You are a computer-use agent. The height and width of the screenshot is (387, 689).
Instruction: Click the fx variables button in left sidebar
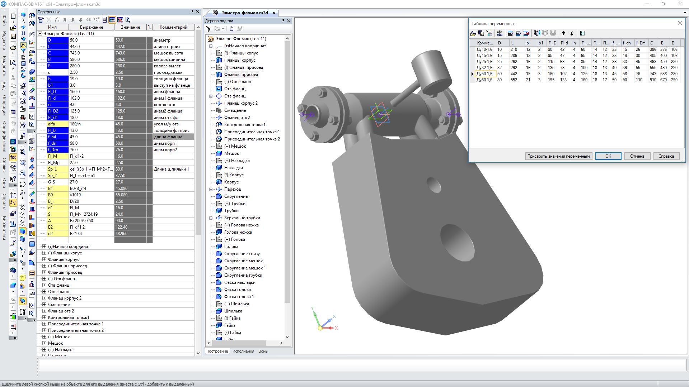click(x=13, y=157)
